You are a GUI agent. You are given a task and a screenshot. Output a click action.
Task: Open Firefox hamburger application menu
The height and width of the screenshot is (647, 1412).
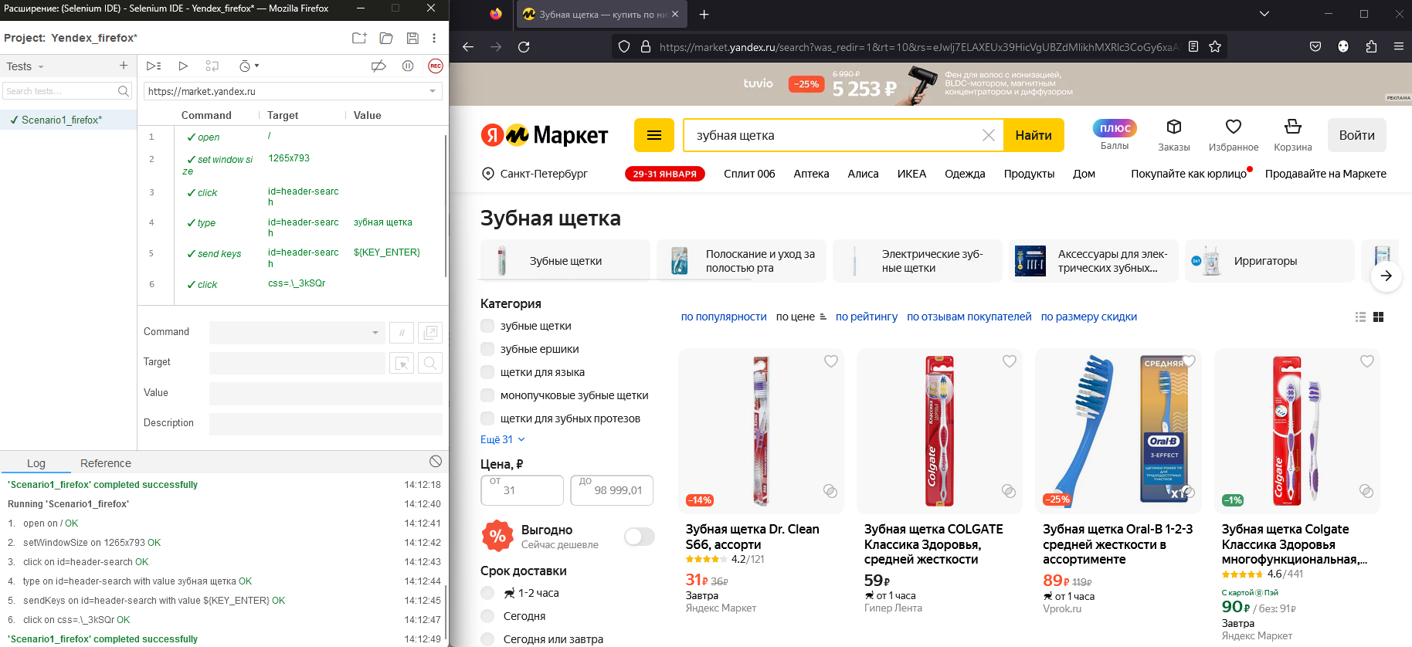pos(1399,47)
